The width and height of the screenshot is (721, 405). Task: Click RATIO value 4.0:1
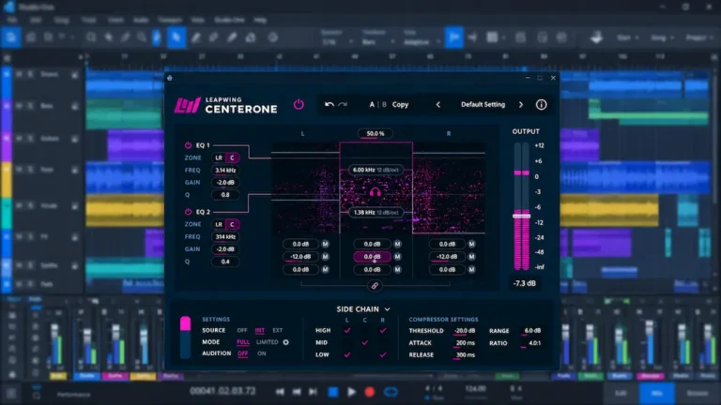pyautogui.click(x=534, y=343)
